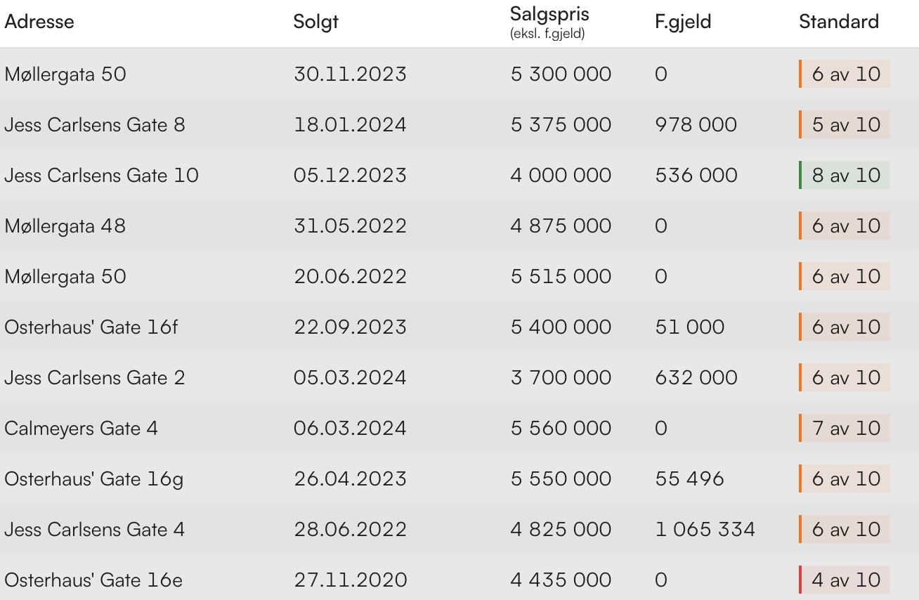Viewport: 919px width, 600px height.
Task: Open the Osterhaus' Gate 16f address
Action: (x=91, y=327)
